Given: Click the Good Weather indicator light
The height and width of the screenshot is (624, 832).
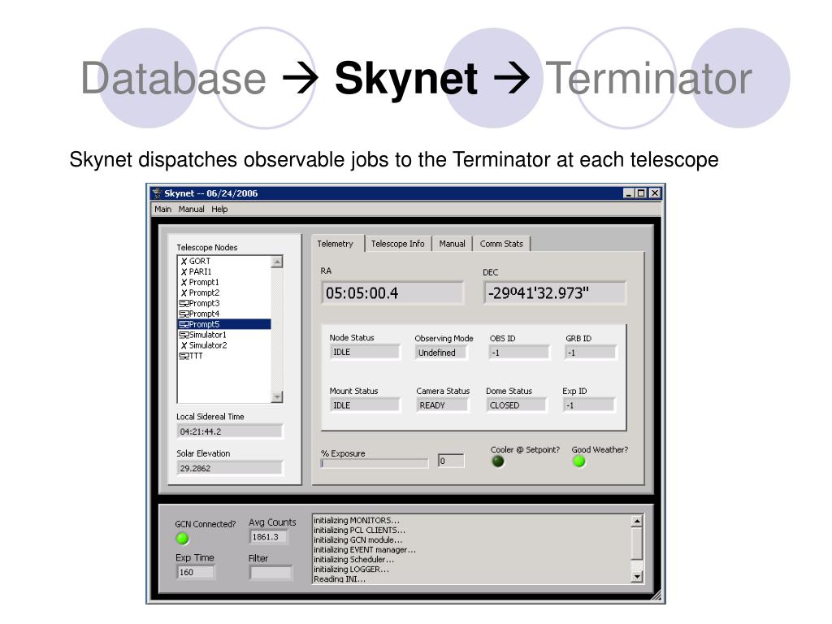Looking at the screenshot, I should (578, 461).
